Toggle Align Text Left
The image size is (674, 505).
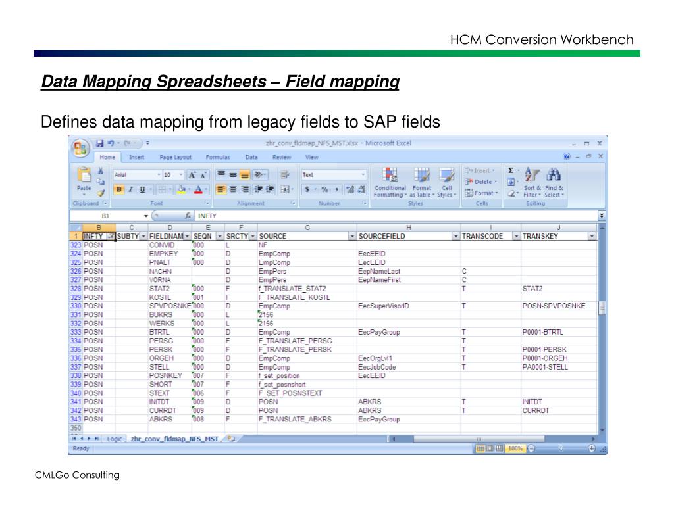221,189
